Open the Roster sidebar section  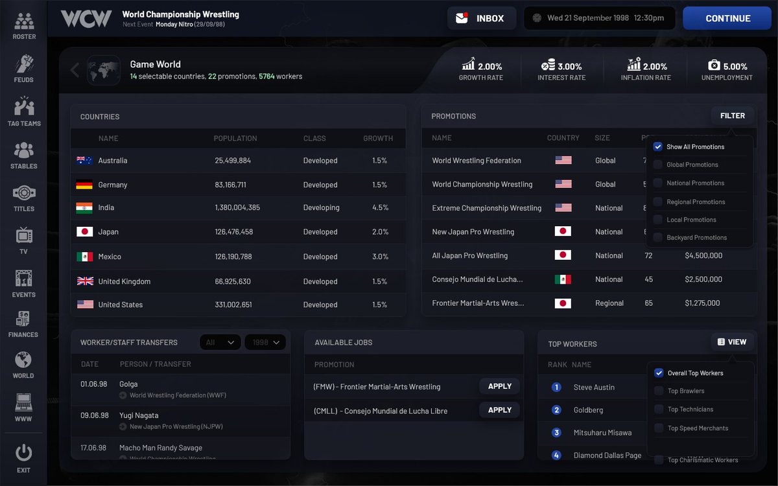pyautogui.click(x=24, y=26)
